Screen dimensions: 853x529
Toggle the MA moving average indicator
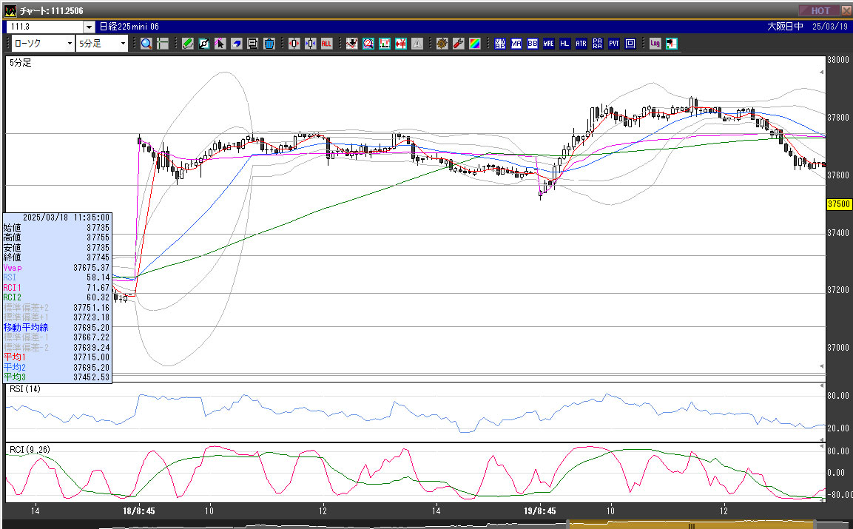pos(516,44)
